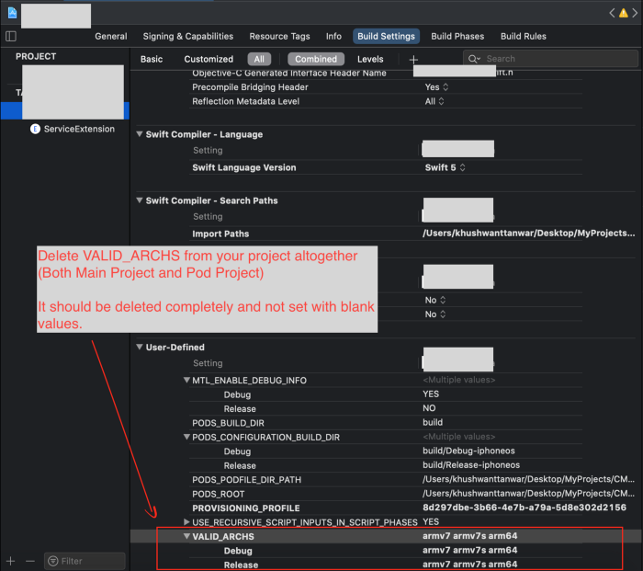Collapse Swift Compiler - Language section
643x571 pixels.
pos(140,134)
